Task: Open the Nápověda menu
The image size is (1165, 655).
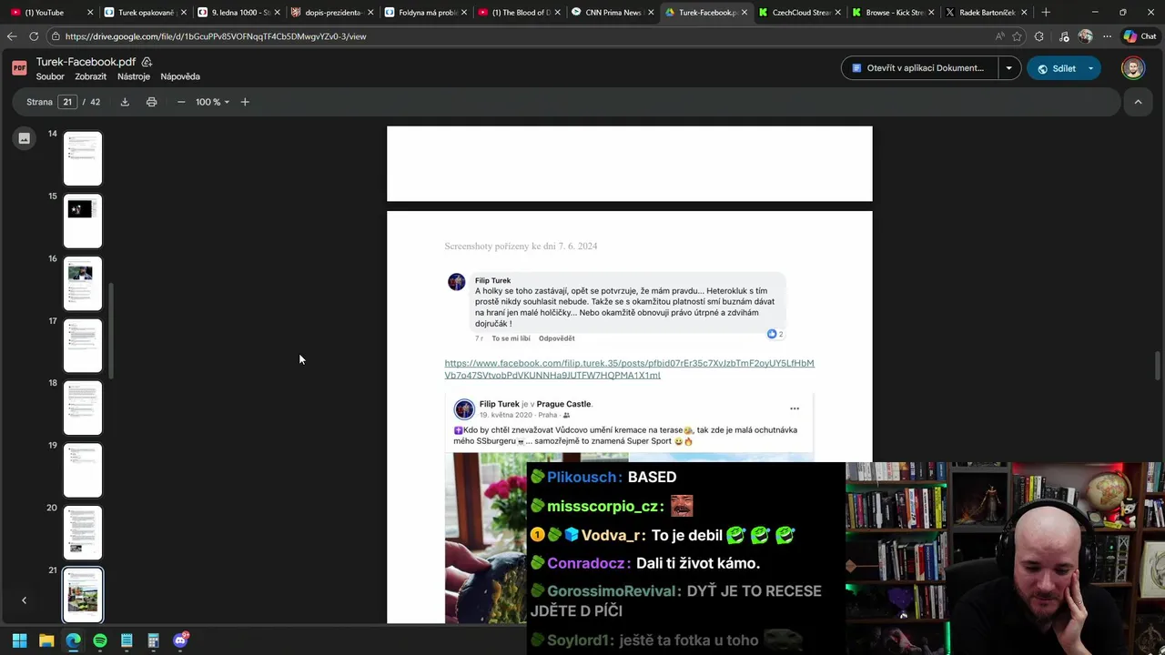Action: click(x=180, y=76)
